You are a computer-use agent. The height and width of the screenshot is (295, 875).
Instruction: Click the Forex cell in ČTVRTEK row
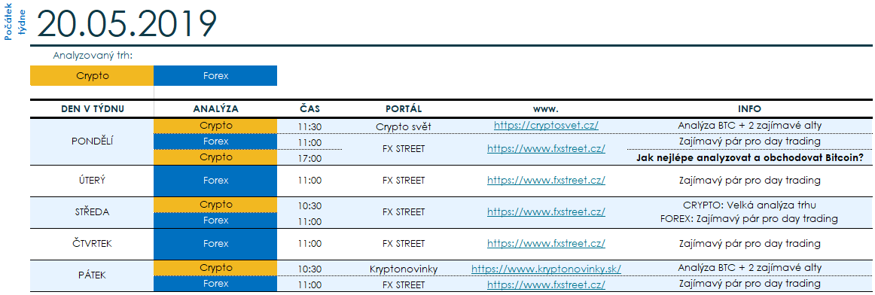[215, 244]
